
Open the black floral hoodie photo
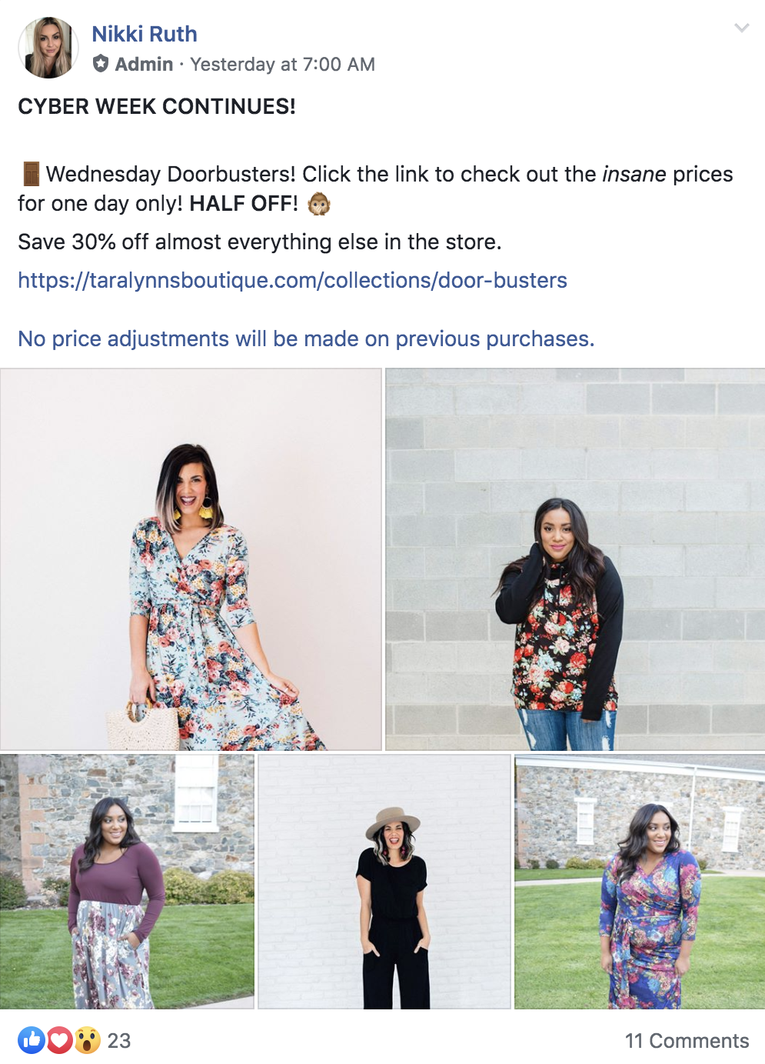pyautogui.click(x=575, y=559)
